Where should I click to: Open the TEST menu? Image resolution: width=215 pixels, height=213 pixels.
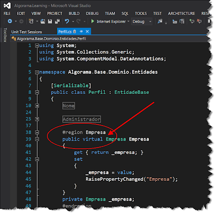point(157,13)
